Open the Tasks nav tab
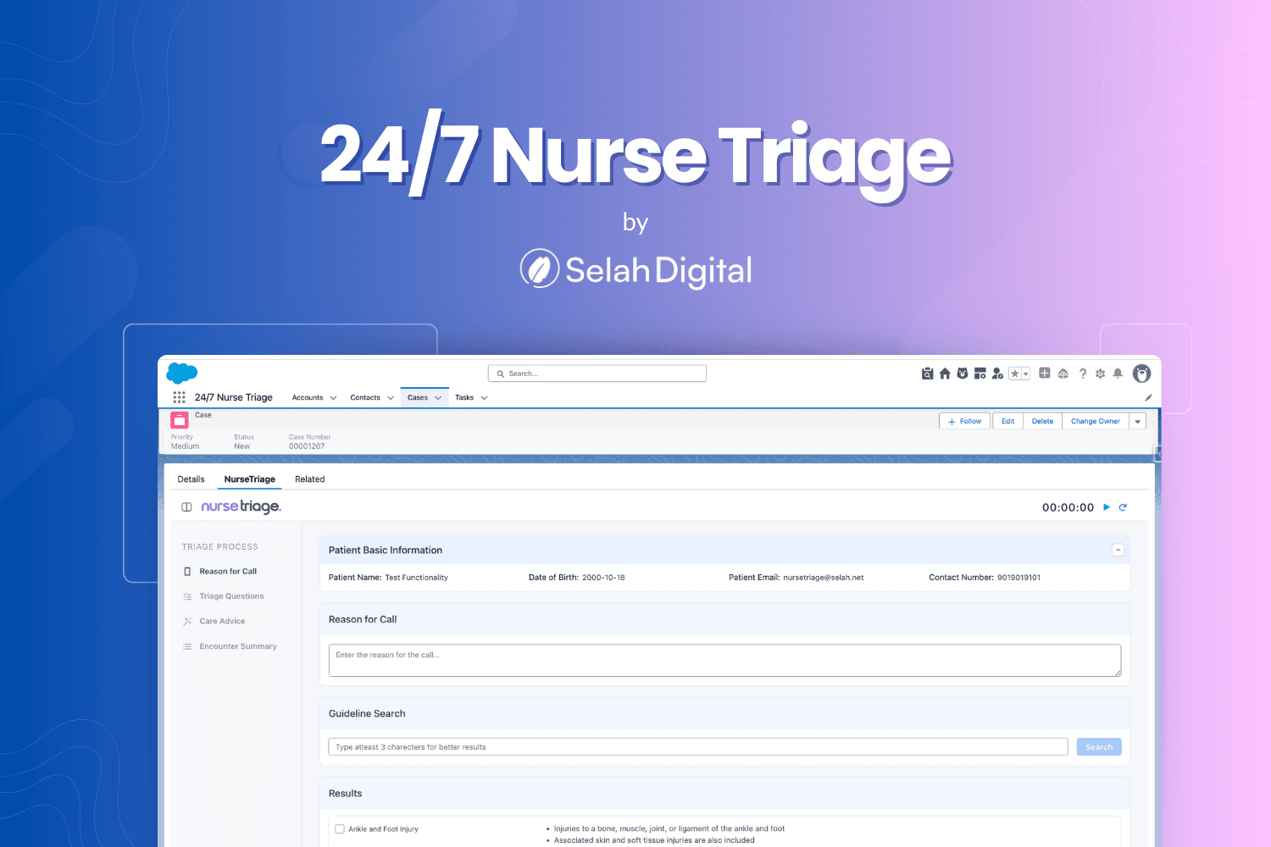 click(x=464, y=397)
